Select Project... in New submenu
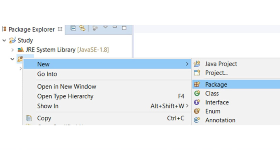This screenshot has height=150, width=280. point(236,73)
